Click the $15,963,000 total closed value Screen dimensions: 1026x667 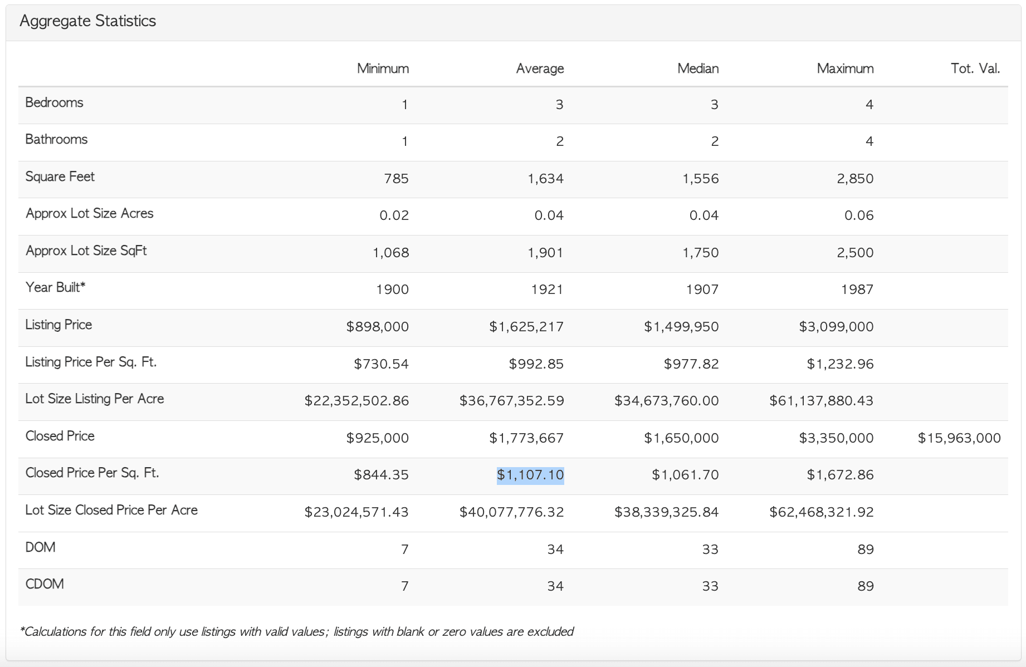tap(959, 438)
